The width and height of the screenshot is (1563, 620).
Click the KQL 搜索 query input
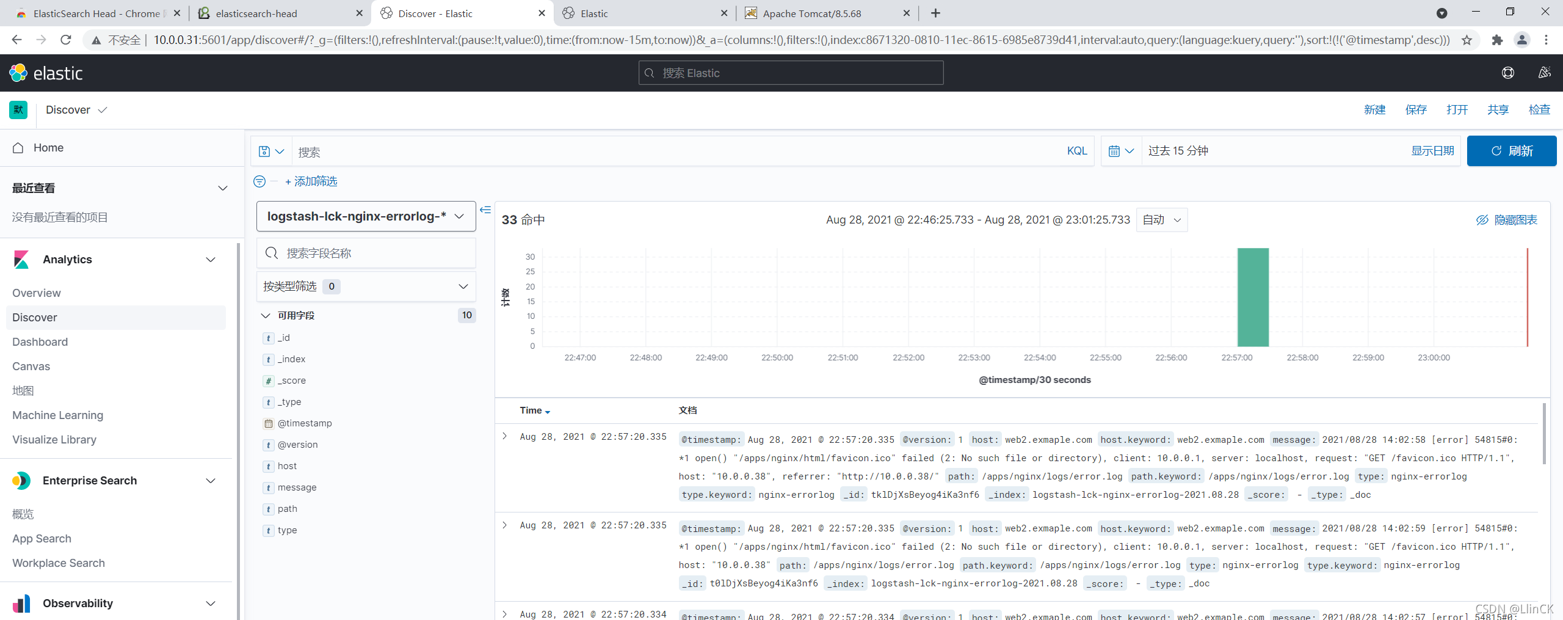click(678, 151)
